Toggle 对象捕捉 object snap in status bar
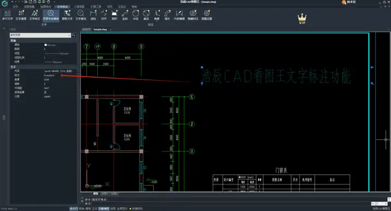Screen dimensions: 391x211 pos(104,208)
